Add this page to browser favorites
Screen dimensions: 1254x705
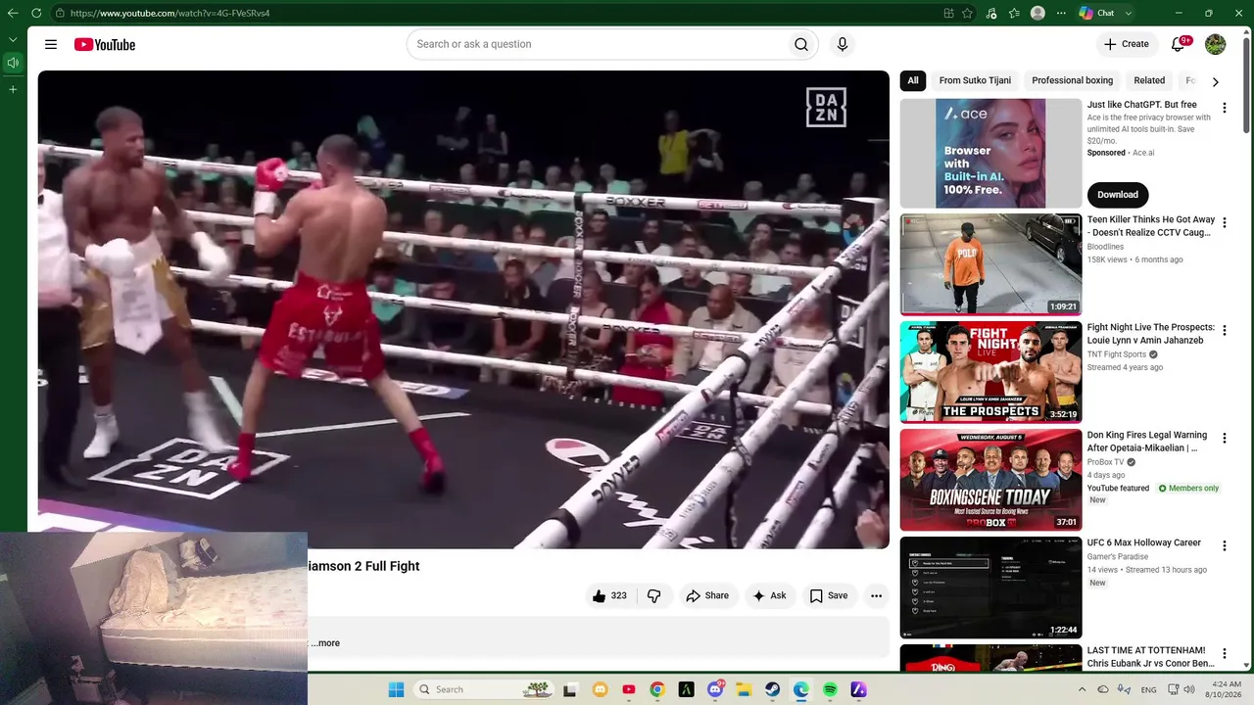[x=967, y=13]
